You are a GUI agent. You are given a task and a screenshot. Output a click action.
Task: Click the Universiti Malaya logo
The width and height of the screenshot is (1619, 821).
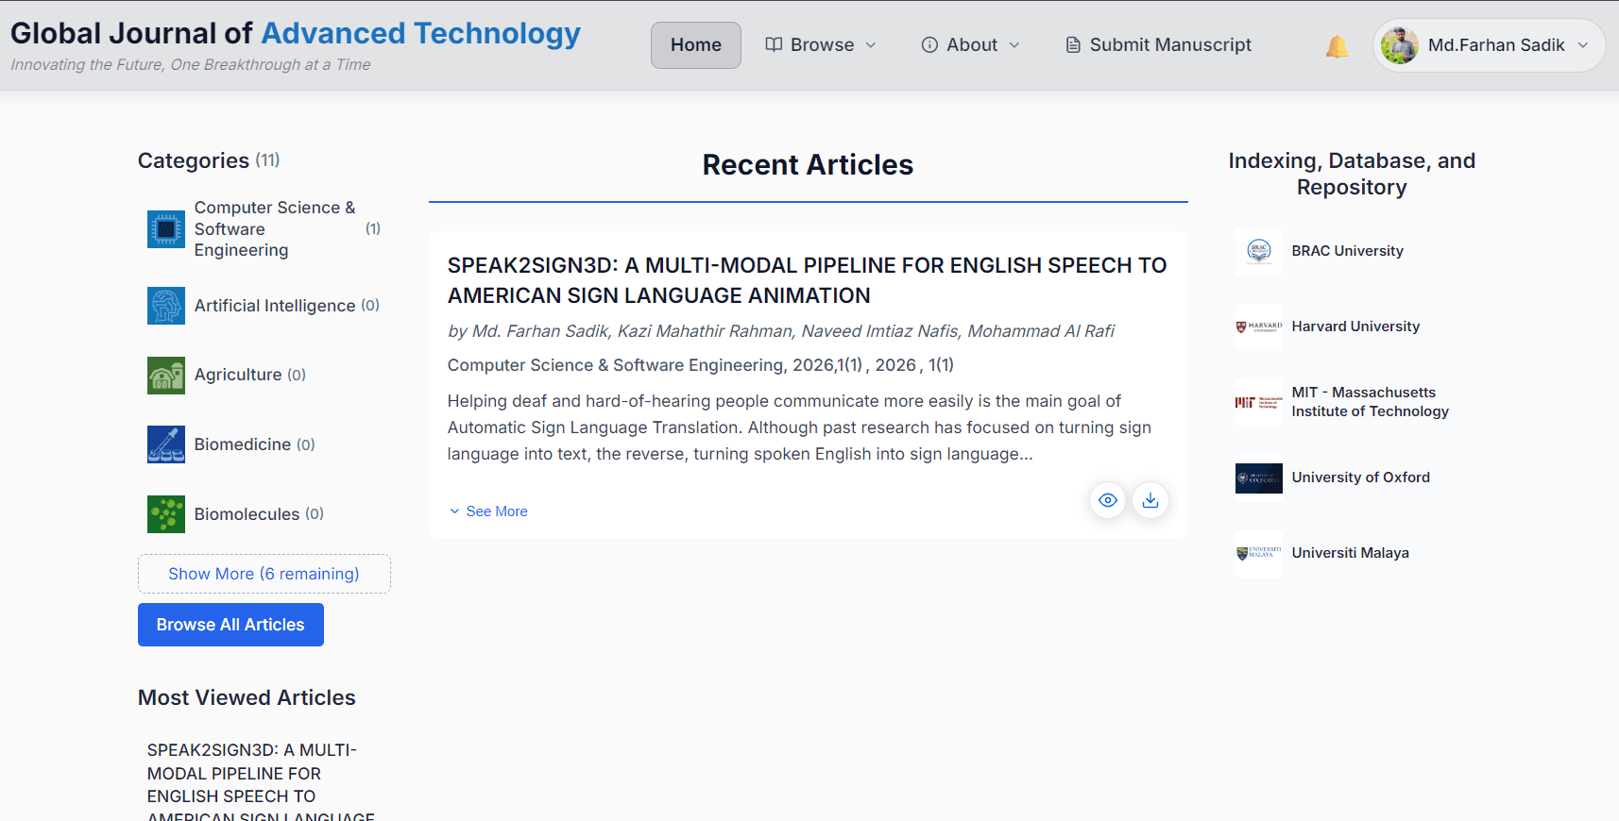(1259, 553)
